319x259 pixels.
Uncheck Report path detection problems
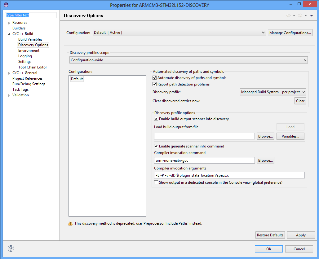[x=155, y=84]
